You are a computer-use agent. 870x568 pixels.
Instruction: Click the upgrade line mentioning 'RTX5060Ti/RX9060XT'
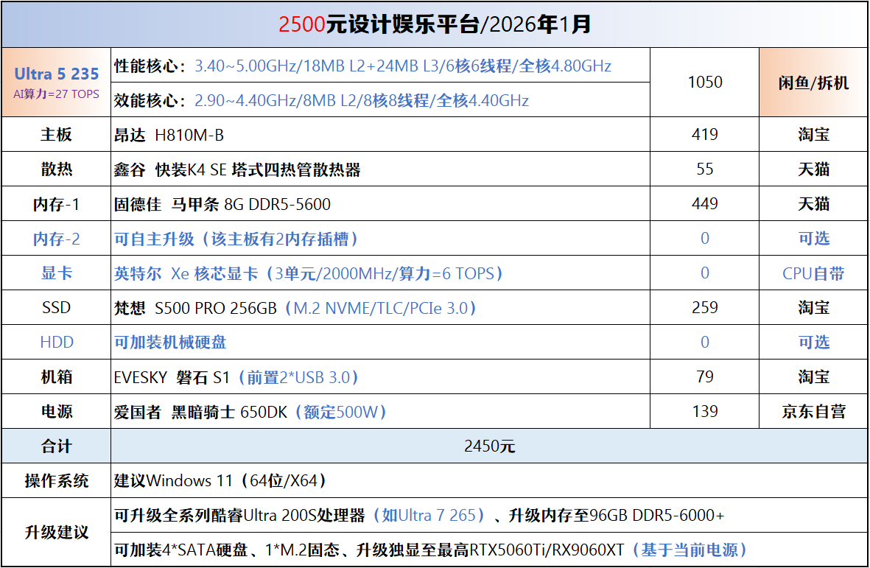click(489, 550)
